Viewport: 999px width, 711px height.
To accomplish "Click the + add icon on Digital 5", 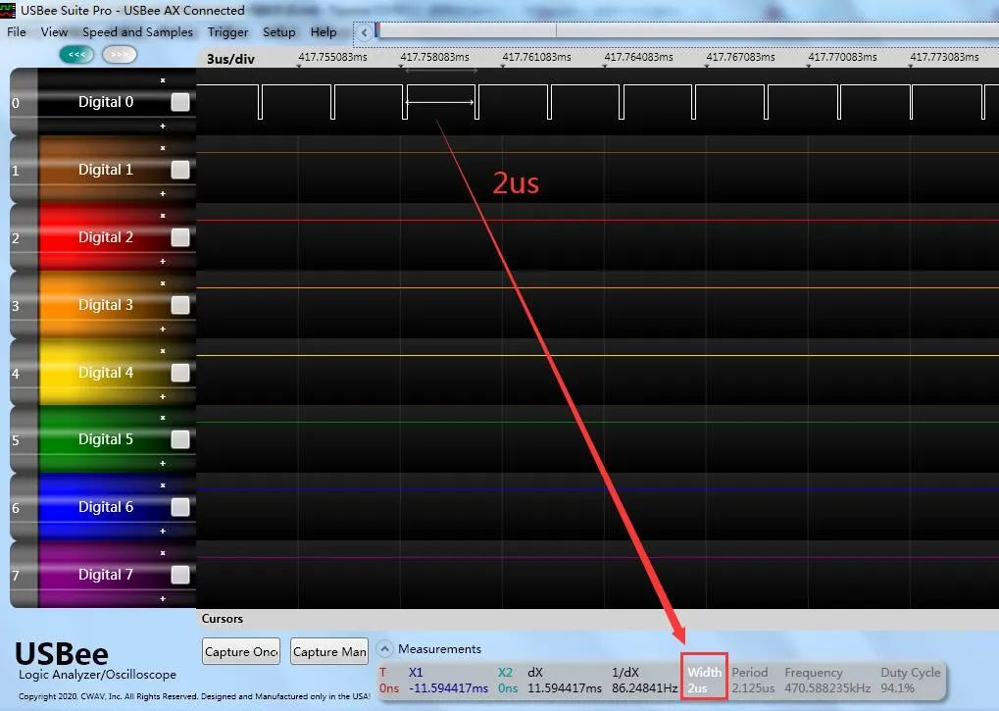I will coord(163,463).
